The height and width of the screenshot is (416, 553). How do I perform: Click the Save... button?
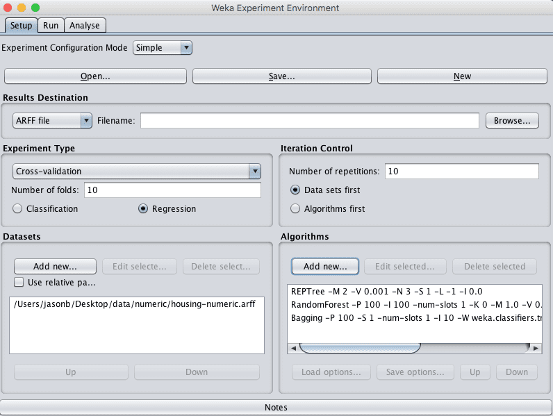tap(282, 76)
